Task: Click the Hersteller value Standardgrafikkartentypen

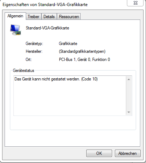Action: [x=82, y=51]
